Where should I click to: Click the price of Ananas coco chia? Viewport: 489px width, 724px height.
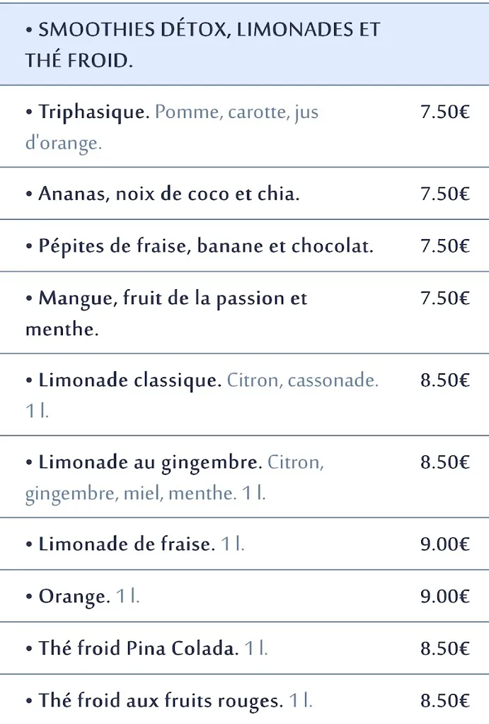444,194
